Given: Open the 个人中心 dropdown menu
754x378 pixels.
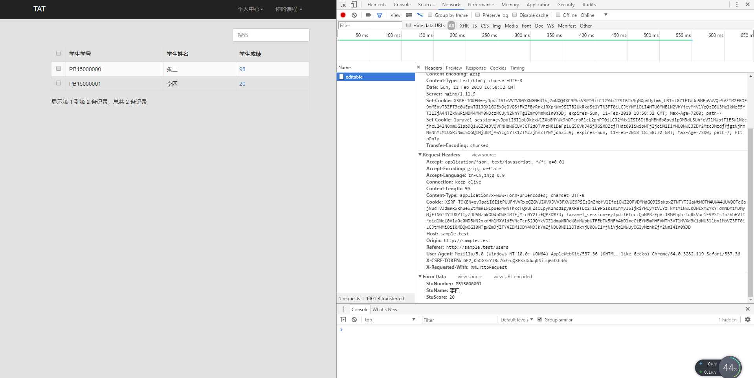Looking at the screenshot, I should 250,9.
